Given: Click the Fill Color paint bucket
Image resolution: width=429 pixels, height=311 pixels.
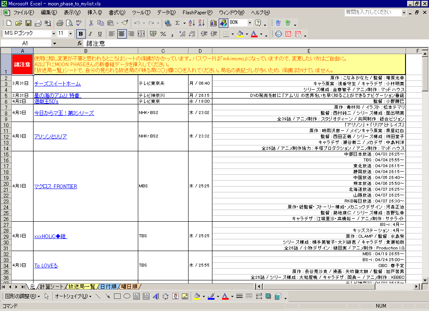Looking at the screenshot, I should (x=240, y=34).
